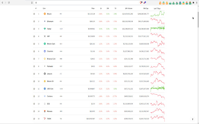The image size is (199, 124).
Task: Reload the page with the refresh icon
Action: point(9,2)
